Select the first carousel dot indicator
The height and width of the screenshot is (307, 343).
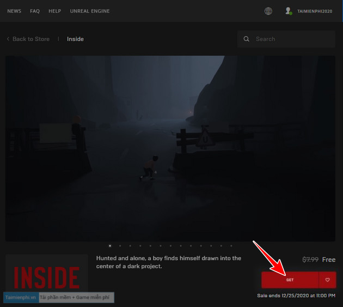coord(110,246)
